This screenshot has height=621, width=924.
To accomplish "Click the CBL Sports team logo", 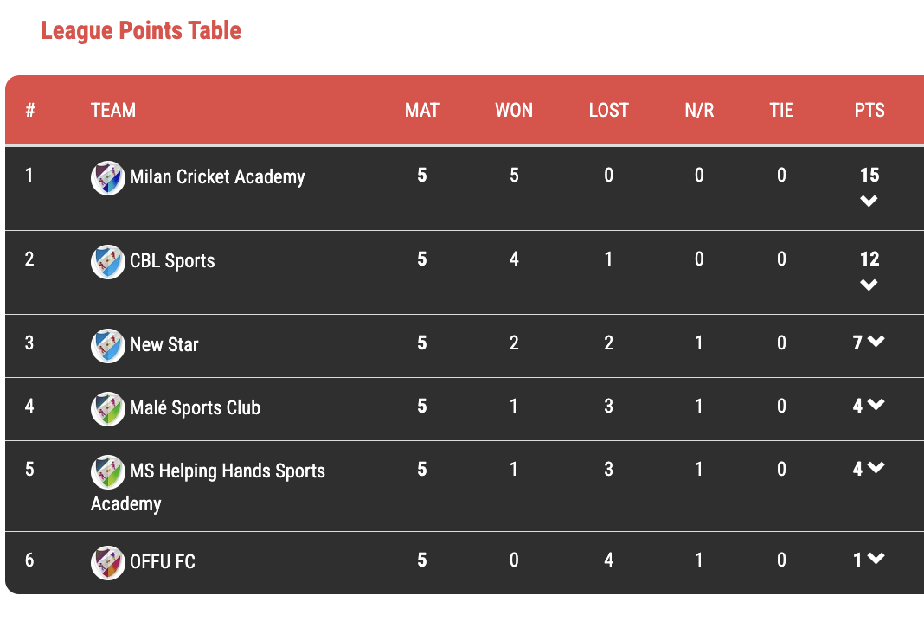I will (108, 262).
